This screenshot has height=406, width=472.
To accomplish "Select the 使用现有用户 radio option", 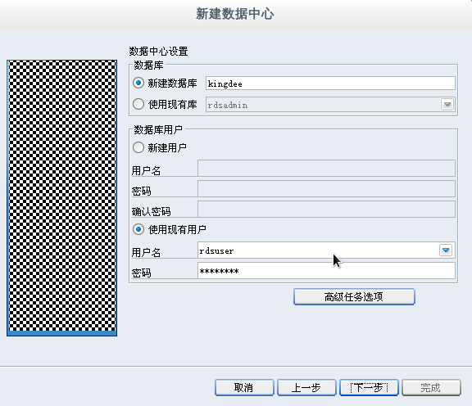I will click(x=138, y=229).
